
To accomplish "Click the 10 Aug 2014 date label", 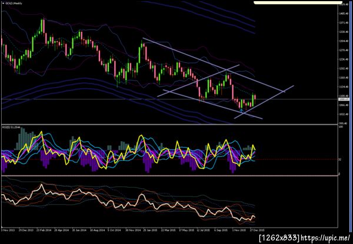I will [98, 230].
